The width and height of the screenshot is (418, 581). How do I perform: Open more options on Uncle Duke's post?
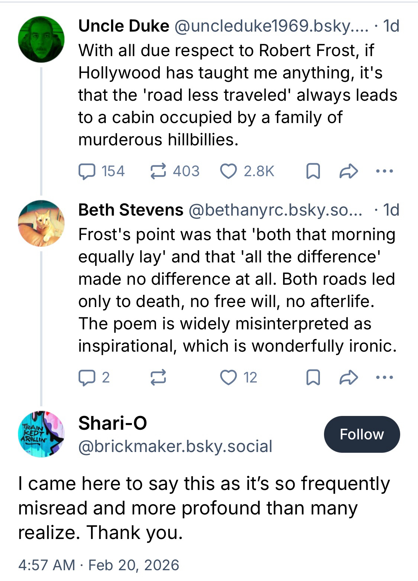point(384,171)
